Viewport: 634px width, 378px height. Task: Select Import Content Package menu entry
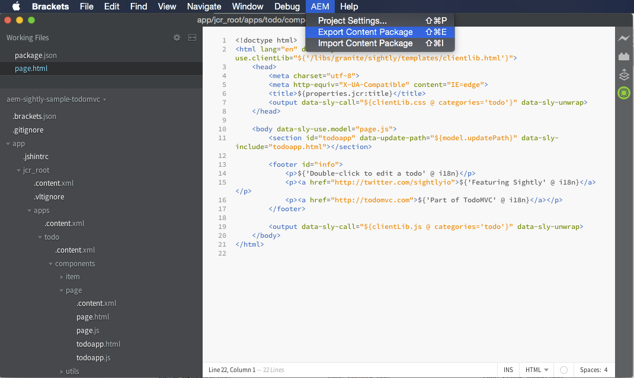click(x=380, y=43)
